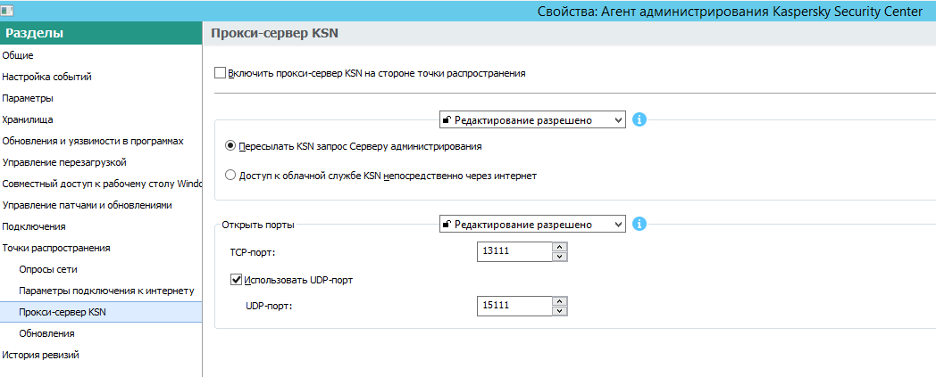Viewport: 936px width, 377px height.
Task: Open Параметры подключения к интернету subsection
Action: (106, 291)
